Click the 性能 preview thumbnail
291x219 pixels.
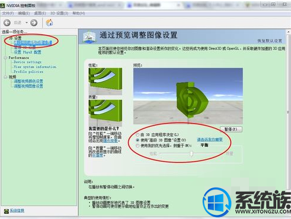(105, 81)
